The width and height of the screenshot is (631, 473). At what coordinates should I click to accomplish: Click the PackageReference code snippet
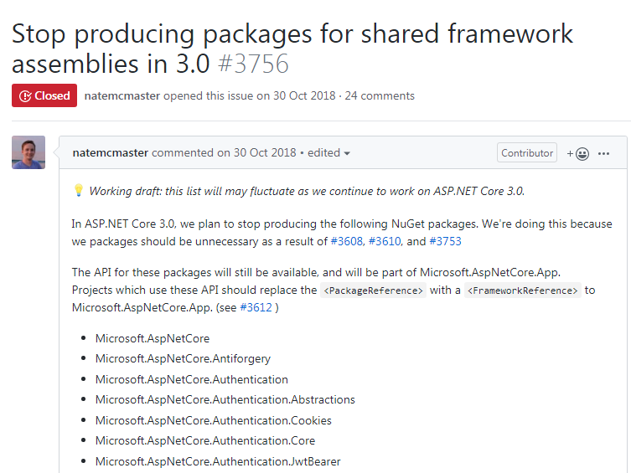[x=375, y=290]
